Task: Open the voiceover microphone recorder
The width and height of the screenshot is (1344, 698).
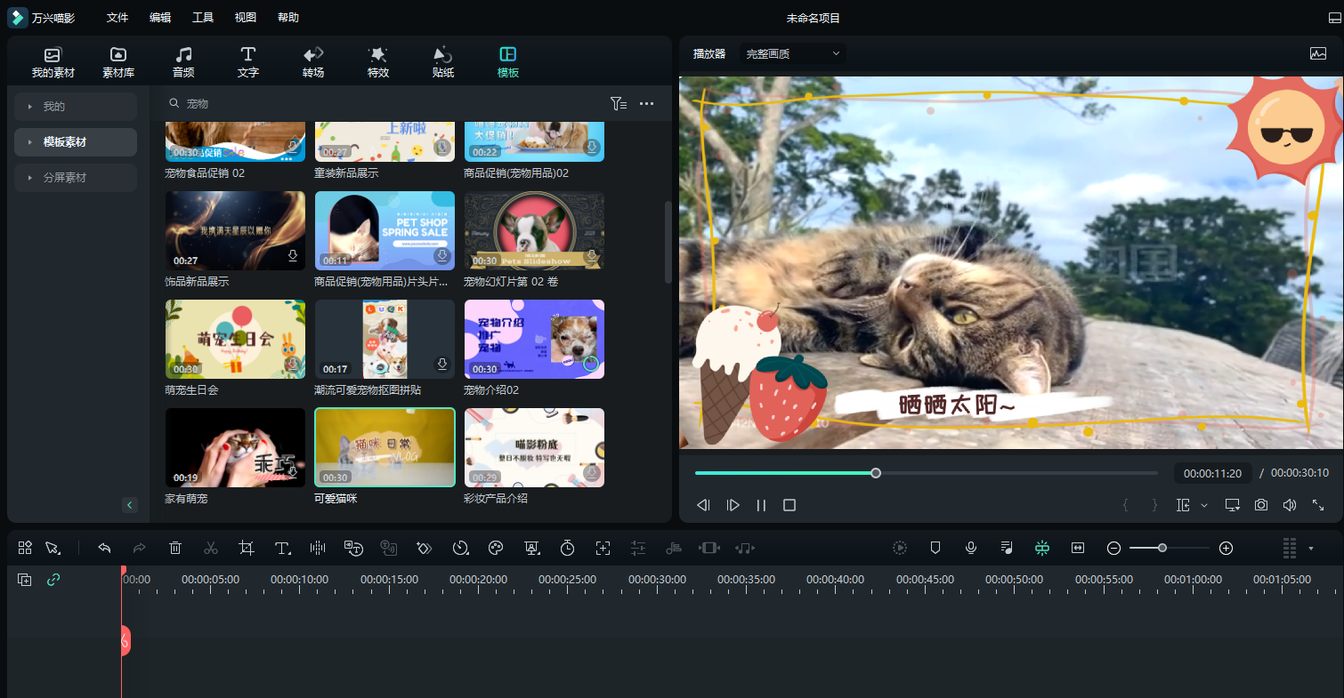Action: (x=971, y=549)
